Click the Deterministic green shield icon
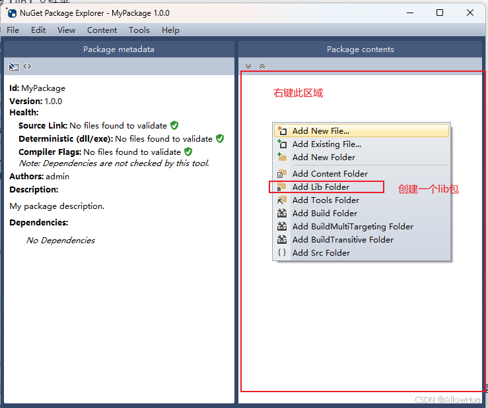The width and height of the screenshot is (488, 408). click(220, 138)
